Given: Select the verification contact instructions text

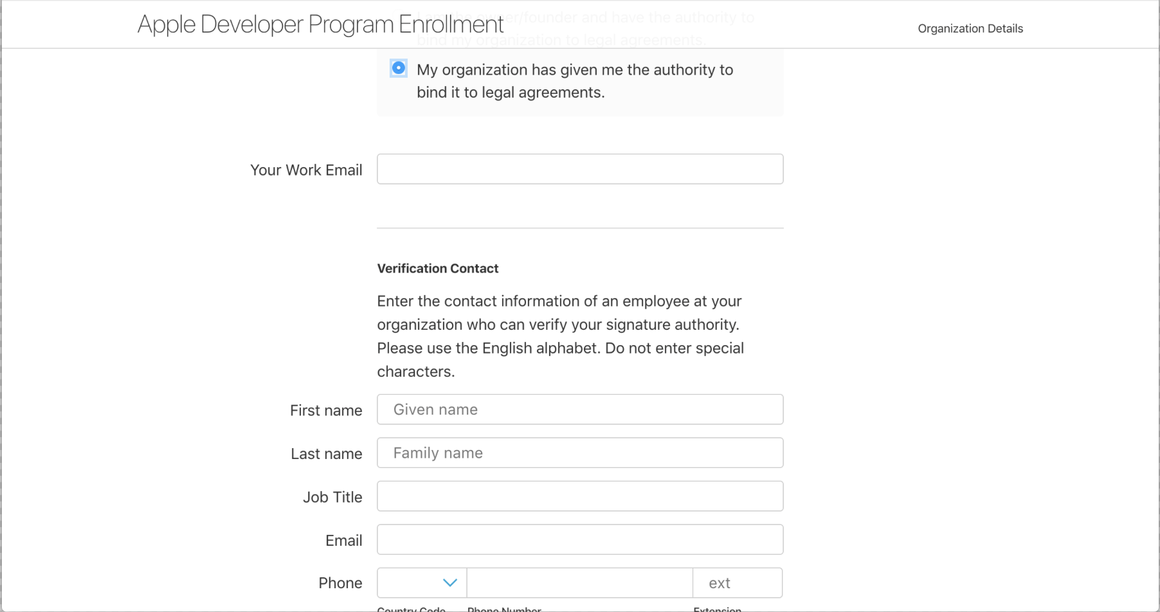Looking at the screenshot, I should pyautogui.click(x=559, y=335).
